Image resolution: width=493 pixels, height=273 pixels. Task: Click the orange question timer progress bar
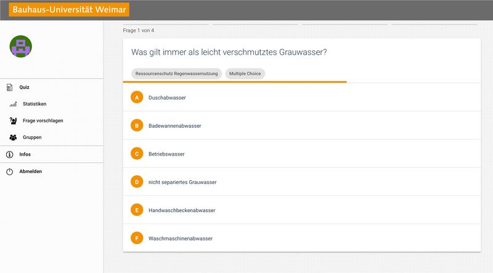pos(235,82)
